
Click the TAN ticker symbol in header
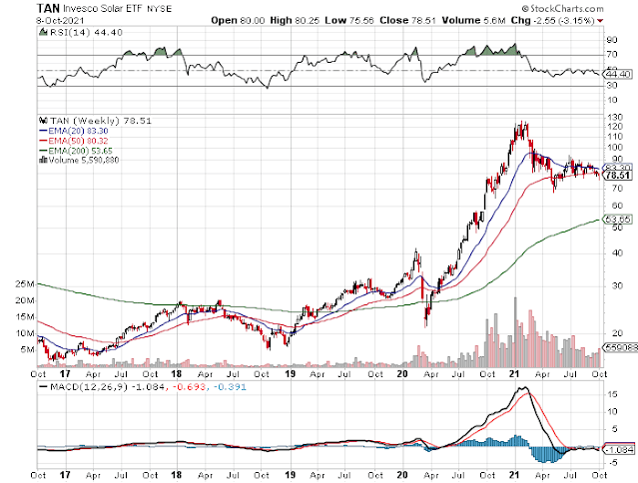48,8
